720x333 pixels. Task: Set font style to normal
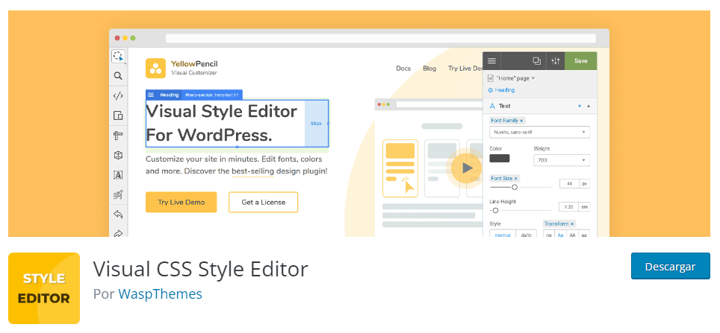503,234
